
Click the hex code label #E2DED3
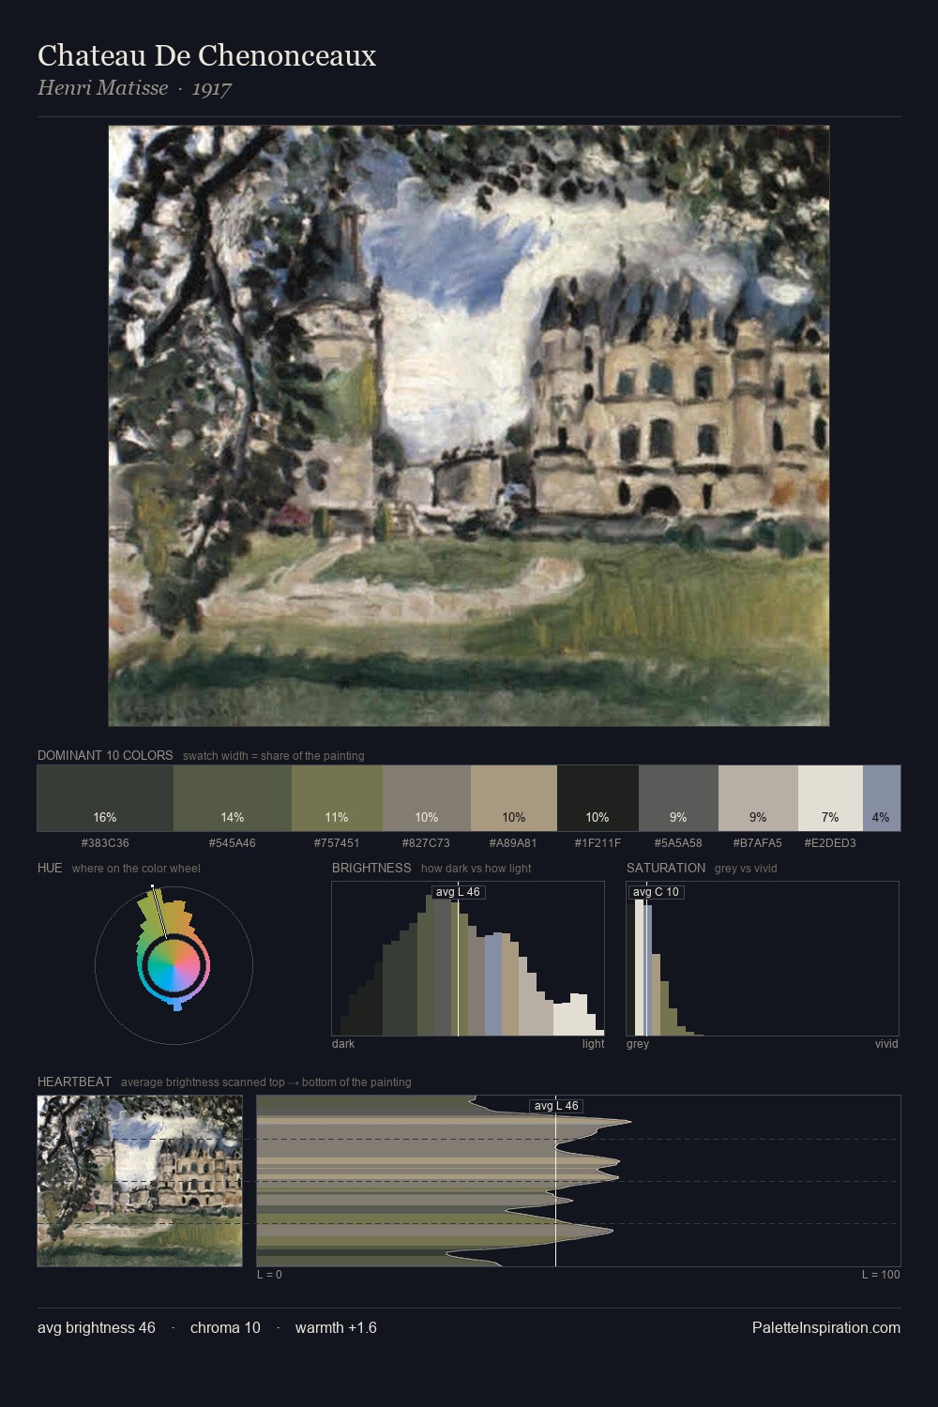click(x=830, y=843)
